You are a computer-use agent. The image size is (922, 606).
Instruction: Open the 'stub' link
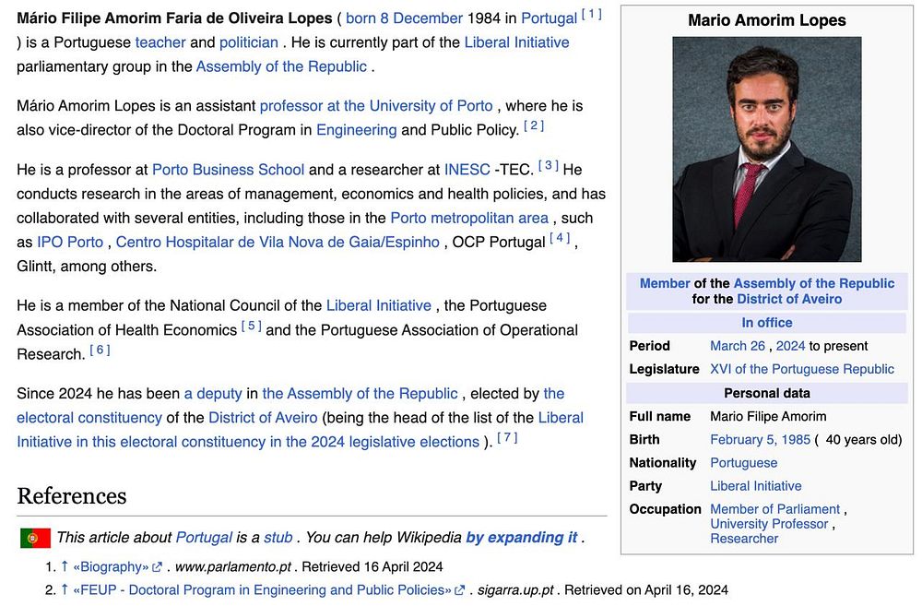pos(278,538)
